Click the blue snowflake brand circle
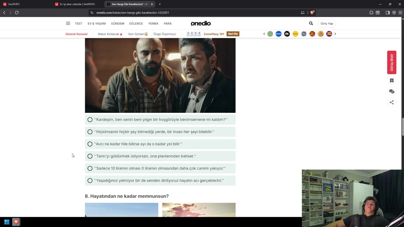 coord(304,34)
